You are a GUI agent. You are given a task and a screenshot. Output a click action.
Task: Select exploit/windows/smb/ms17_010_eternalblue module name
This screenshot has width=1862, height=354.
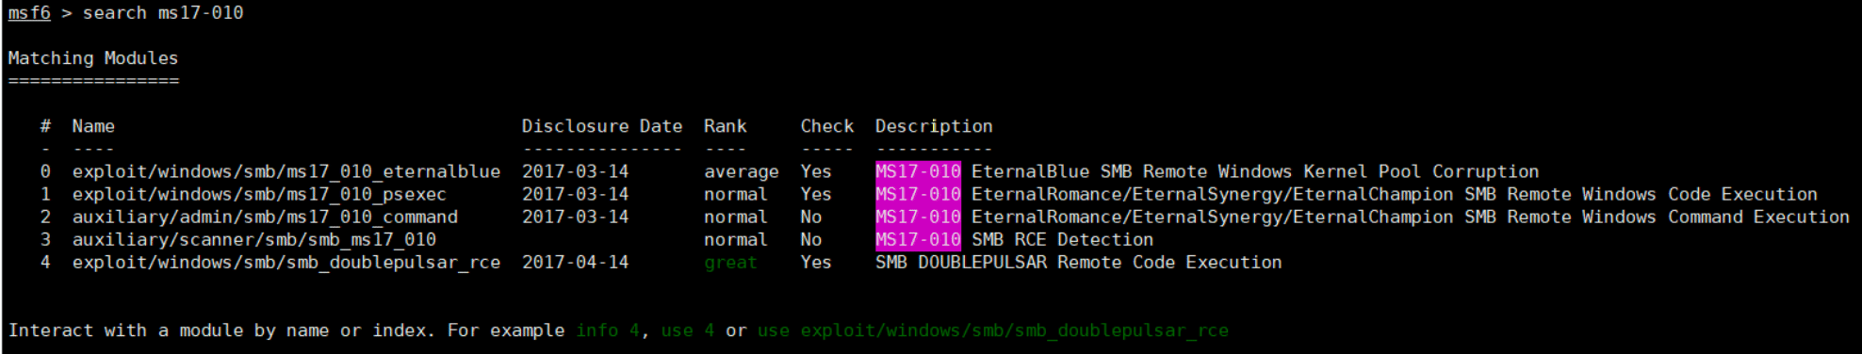(286, 171)
